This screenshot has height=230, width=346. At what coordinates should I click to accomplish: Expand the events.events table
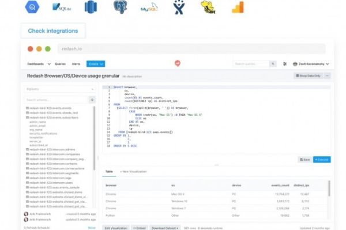click(49, 108)
